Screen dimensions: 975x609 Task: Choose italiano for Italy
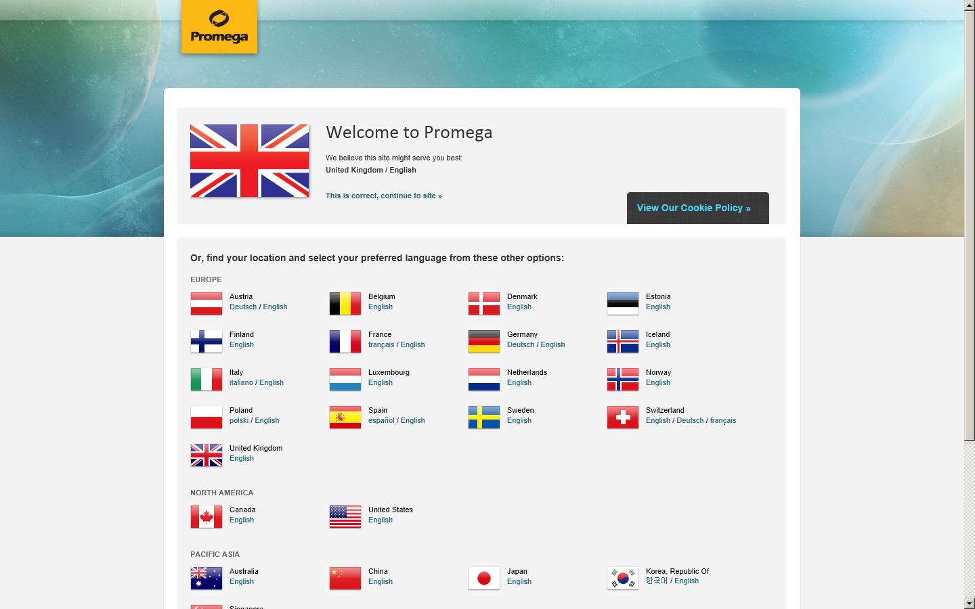240,382
